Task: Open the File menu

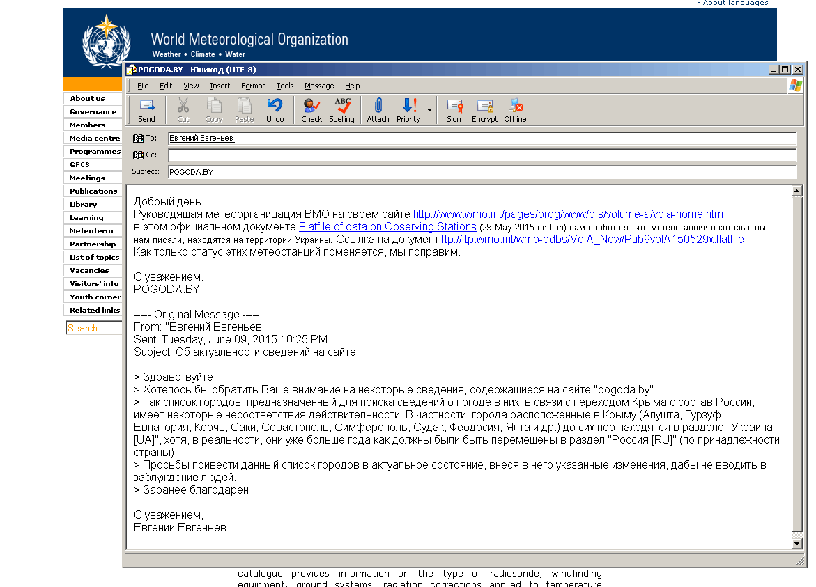Action: (143, 86)
